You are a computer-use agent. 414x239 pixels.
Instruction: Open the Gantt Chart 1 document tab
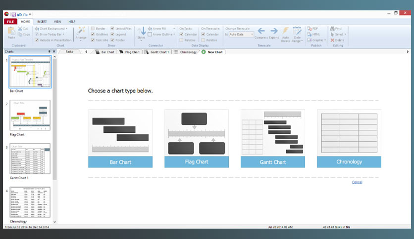pyautogui.click(x=157, y=52)
